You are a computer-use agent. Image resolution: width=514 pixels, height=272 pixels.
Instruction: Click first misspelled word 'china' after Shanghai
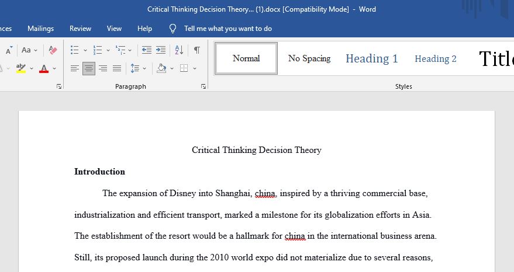pos(265,193)
